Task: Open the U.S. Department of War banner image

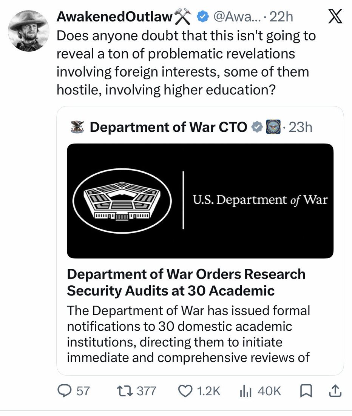Action: click(200, 201)
